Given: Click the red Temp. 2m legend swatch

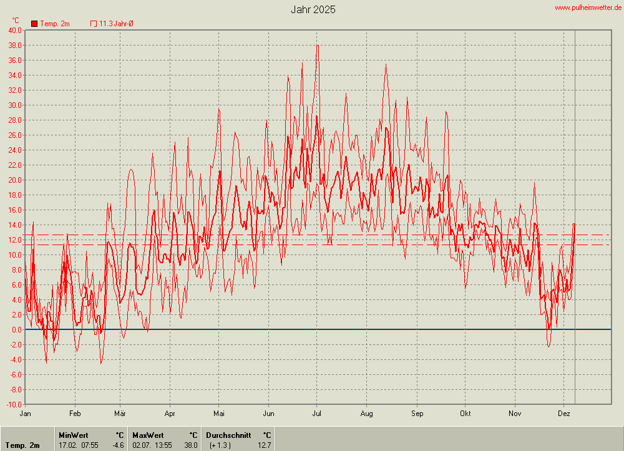Looking at the screenshot, I should click(34, 24).
